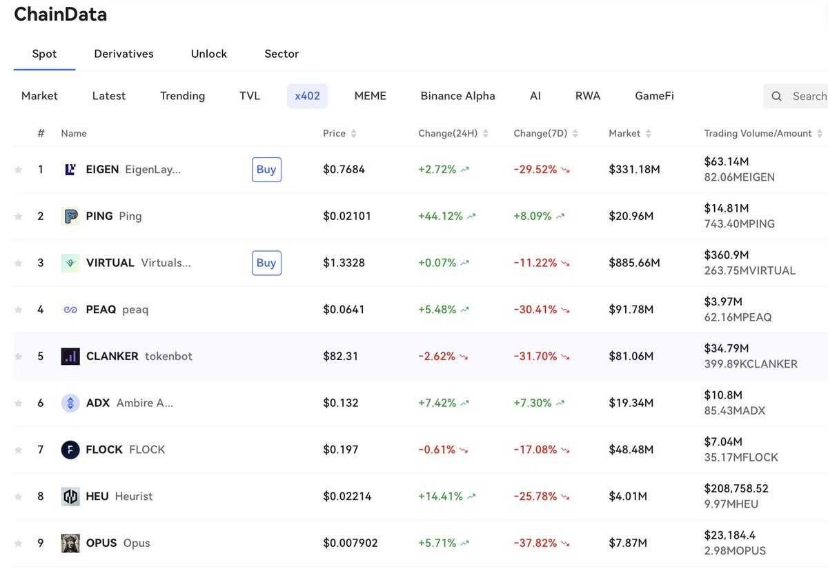Star the FLOCK row as favorite
Screen dimensions: 828x569
pos(19,450)
